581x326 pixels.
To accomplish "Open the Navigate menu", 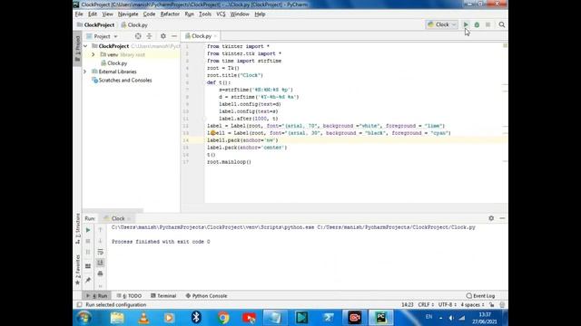I will coord(128,14).
